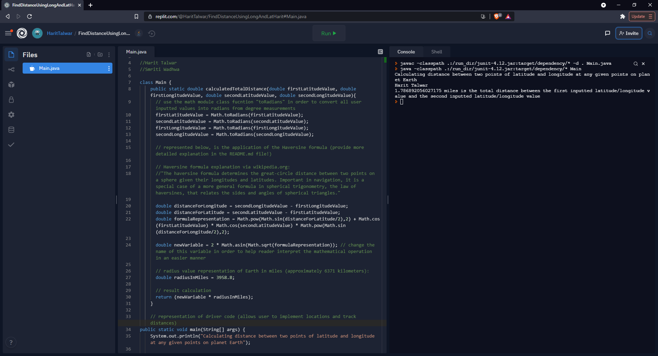Open the Files panel icon
Screen dimensions: 658x356
pyautogui.click(x=11, y=54)
